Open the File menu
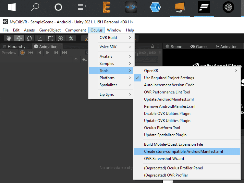Screen dimensions: 244x183 [x=6, y=30]
